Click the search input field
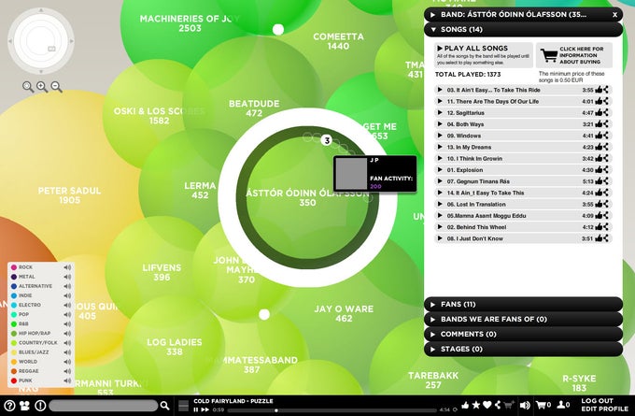 pyautogui.click(x=104, y=405)
